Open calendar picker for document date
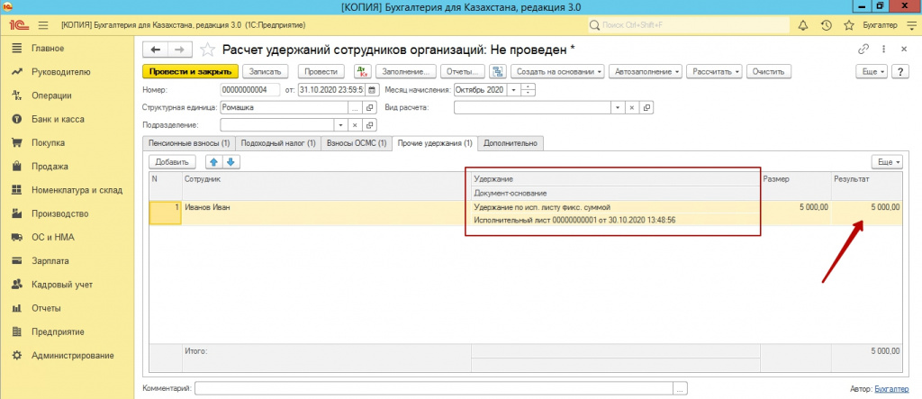This screenshot has height=399, width=922. click(x=372, y=90)
